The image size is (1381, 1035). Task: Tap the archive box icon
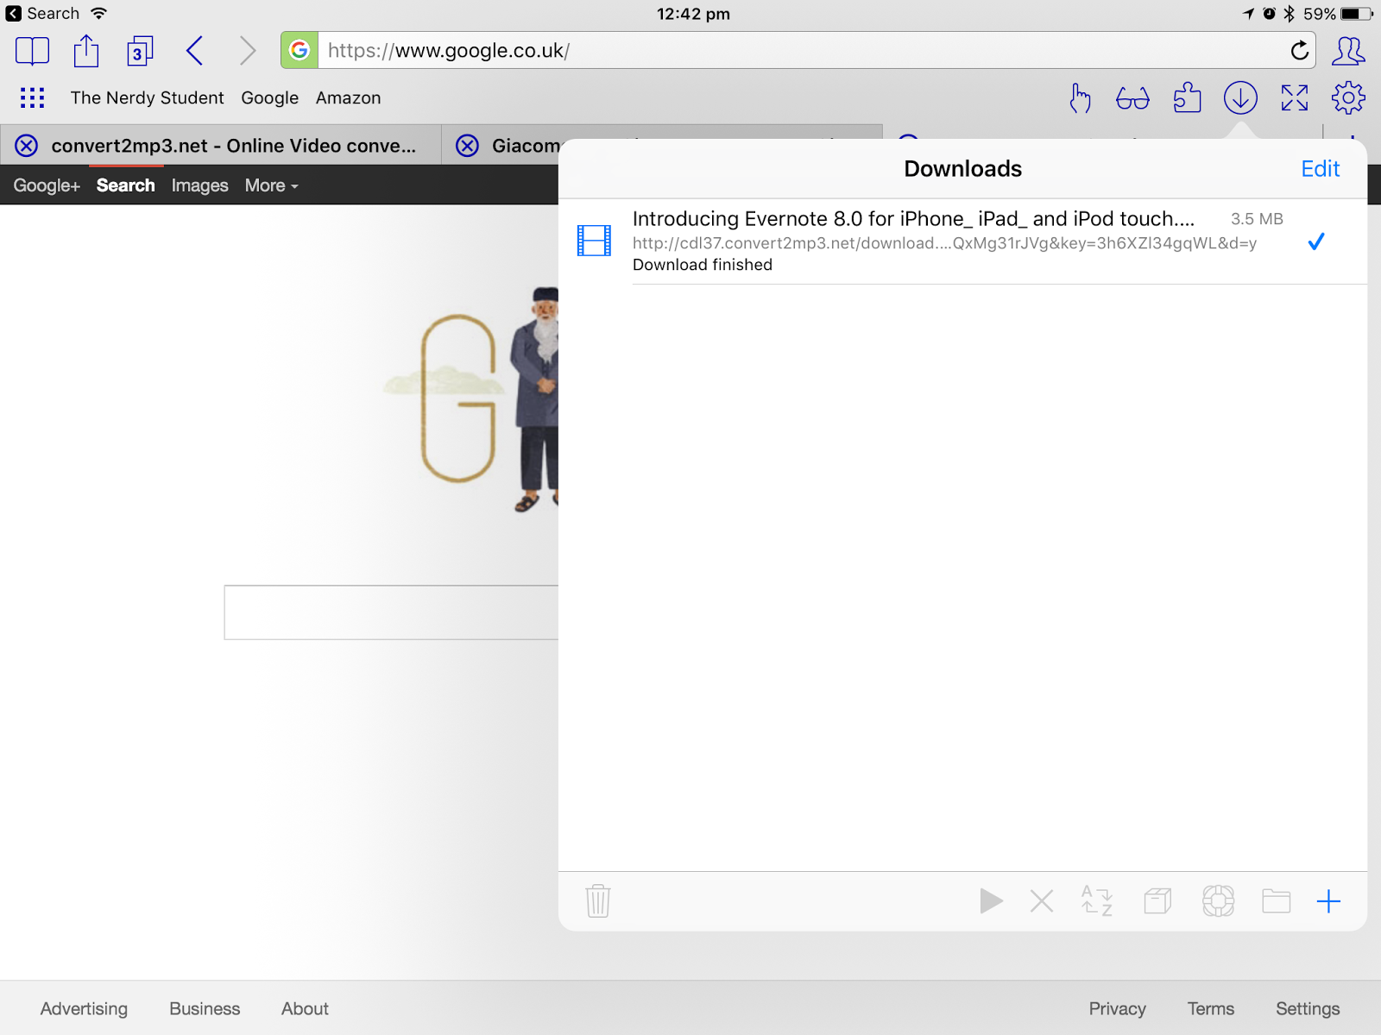pyautogui.click(x=1157, y=901)
